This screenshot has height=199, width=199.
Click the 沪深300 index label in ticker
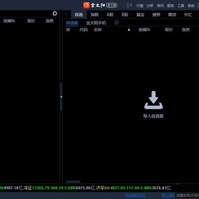[103, 188]
